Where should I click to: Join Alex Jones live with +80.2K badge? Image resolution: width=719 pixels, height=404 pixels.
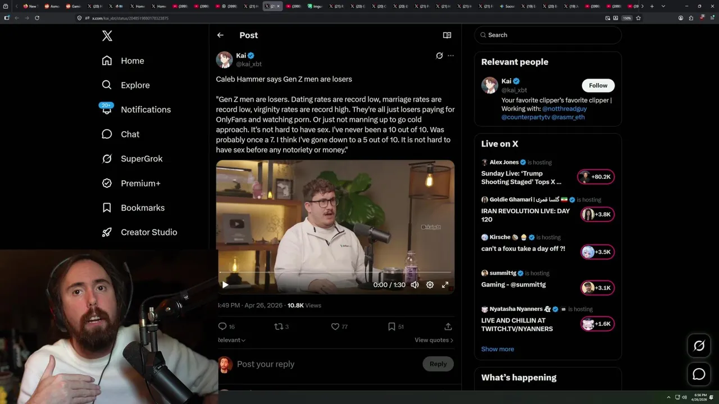(x=596, y=177)
